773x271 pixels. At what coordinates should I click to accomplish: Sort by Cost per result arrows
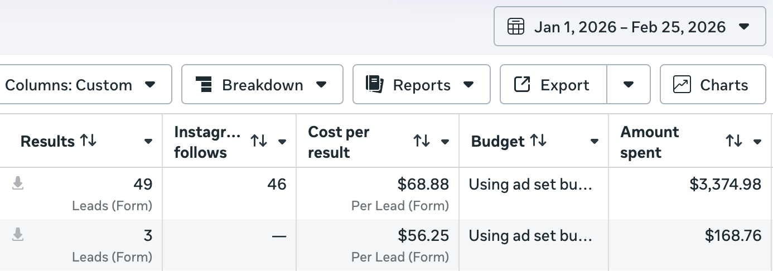422,142
